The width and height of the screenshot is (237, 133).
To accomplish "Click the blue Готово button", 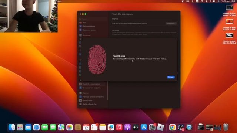I will pyautogui.click(x=171, y=77).
